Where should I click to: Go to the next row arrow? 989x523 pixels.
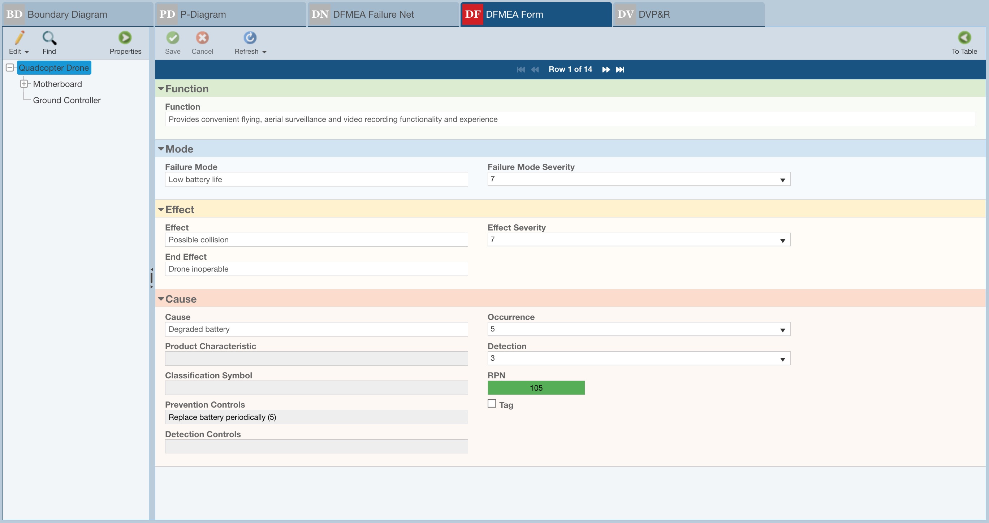click(x=605, y=69)
